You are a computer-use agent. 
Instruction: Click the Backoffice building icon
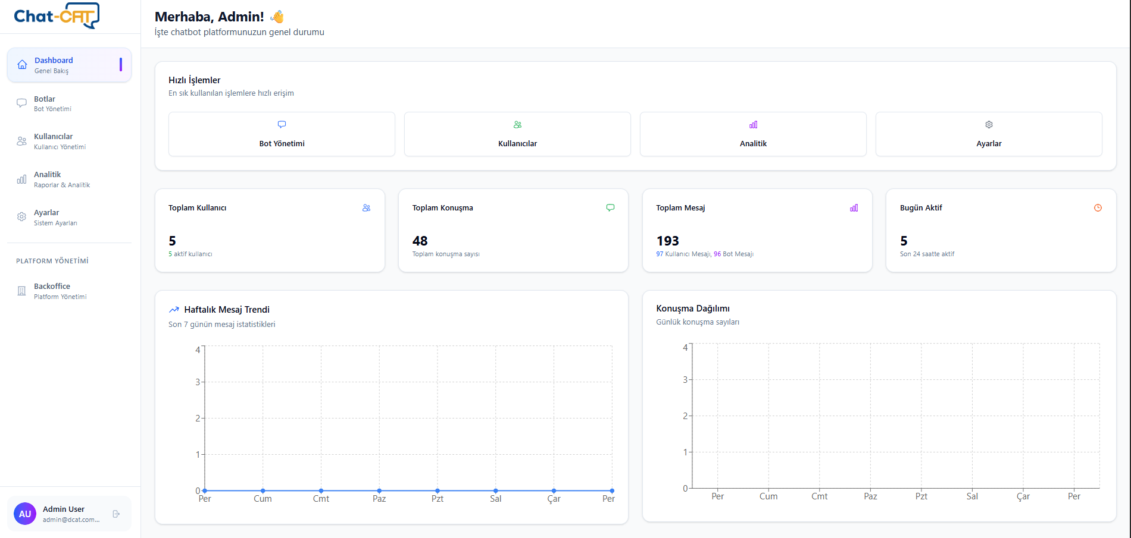[x=22, y=291]
